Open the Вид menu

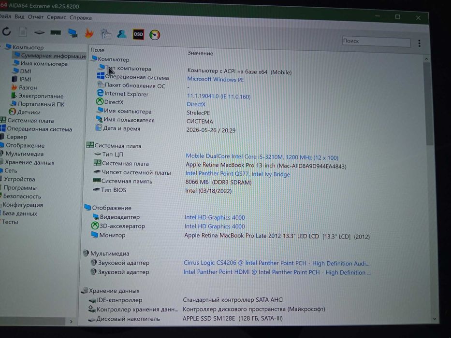click(19, 17)
